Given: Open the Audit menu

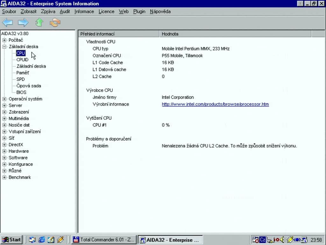Looking at the screenshot, I should (x=65, y=11).
